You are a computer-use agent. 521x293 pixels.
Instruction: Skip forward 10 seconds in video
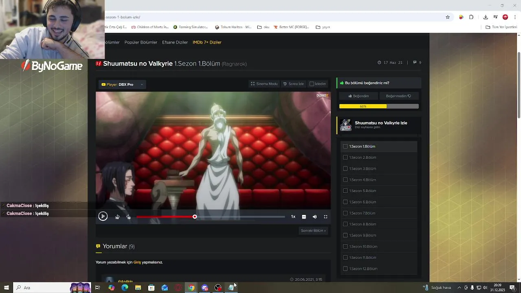click(129, 217)
